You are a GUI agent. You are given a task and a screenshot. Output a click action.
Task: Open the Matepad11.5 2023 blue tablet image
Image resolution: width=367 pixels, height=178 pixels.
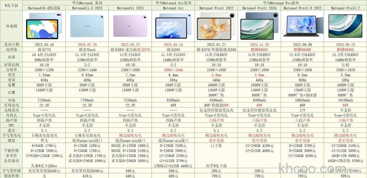pos(87,26)
